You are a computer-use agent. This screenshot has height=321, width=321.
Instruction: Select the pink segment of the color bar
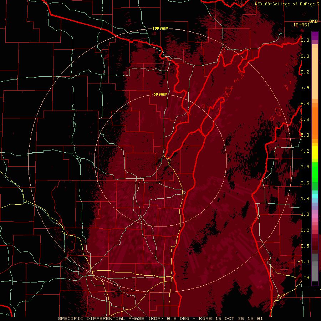pos(315,216)
